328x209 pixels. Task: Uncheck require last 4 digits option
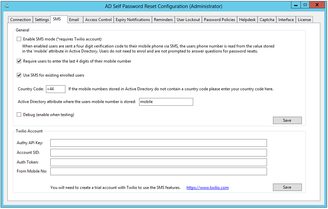pos(19,61)
